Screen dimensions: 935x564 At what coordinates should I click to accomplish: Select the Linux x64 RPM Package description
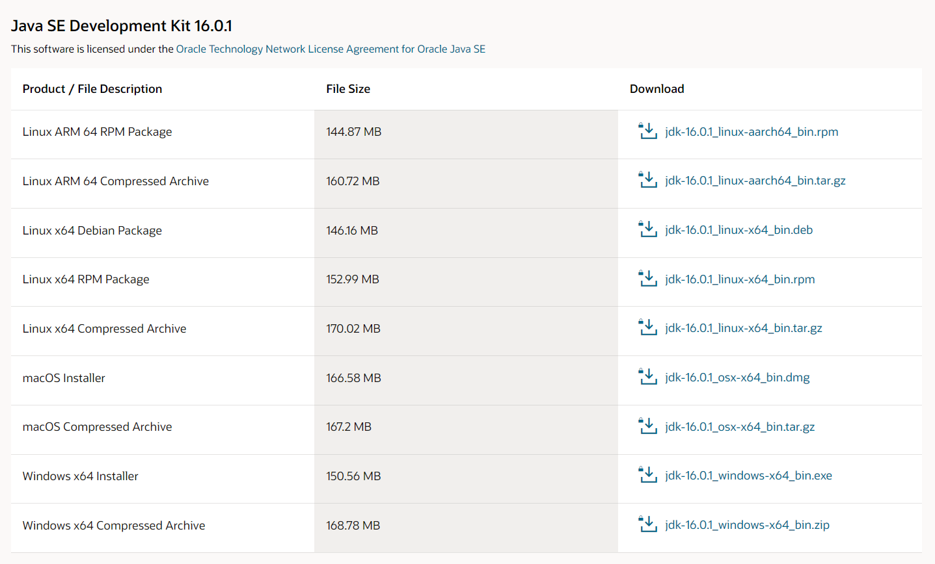click(x=86, y=279)
